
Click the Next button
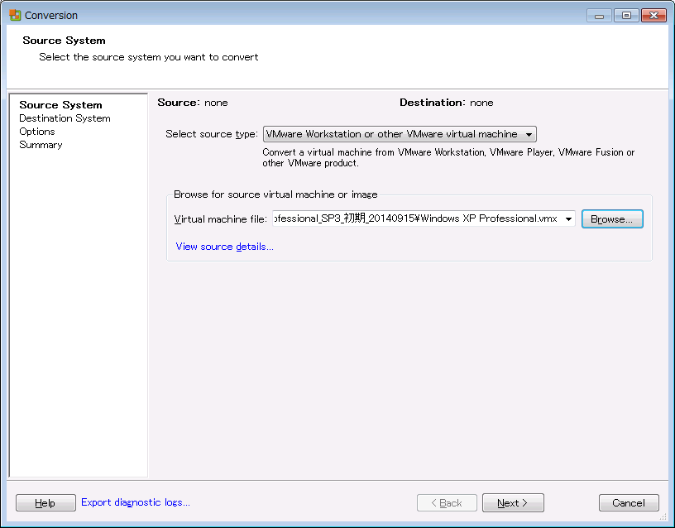click(513, 502)
